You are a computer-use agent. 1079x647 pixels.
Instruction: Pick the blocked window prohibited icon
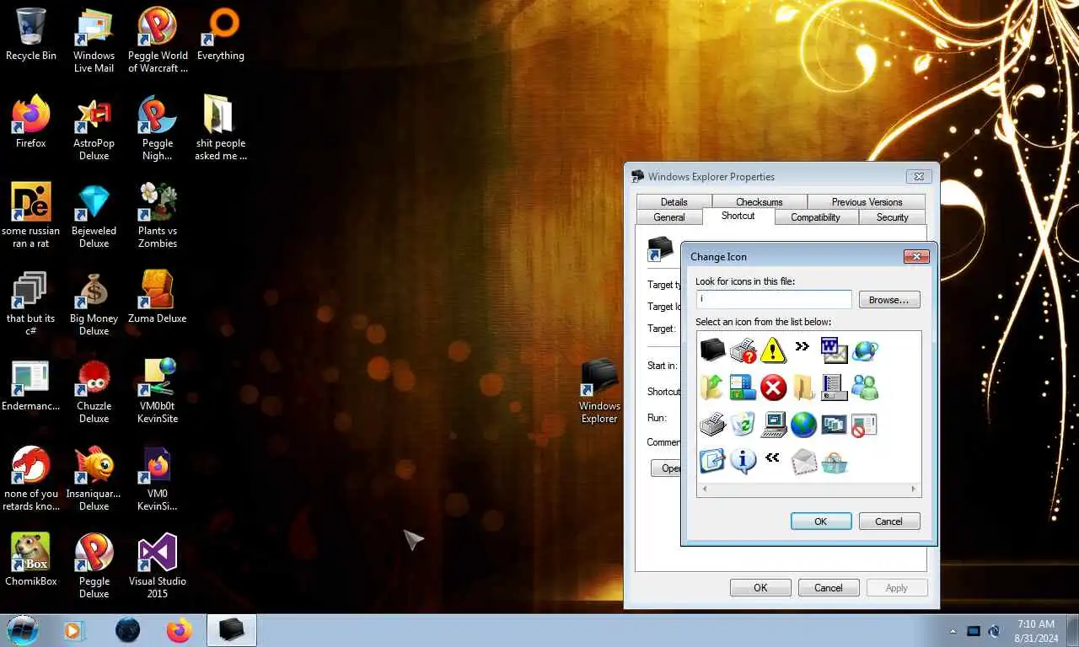pos(864,424)
